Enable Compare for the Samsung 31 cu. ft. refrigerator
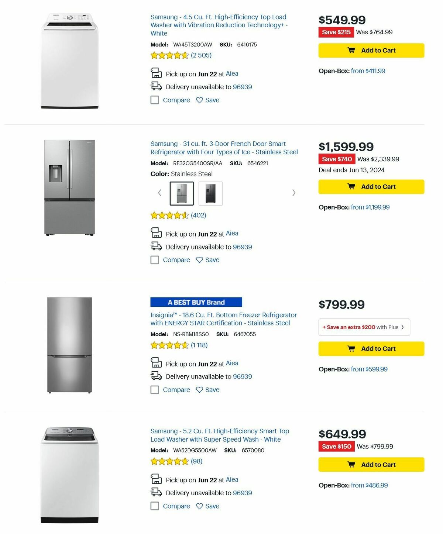443x534 pixels. 155,260
